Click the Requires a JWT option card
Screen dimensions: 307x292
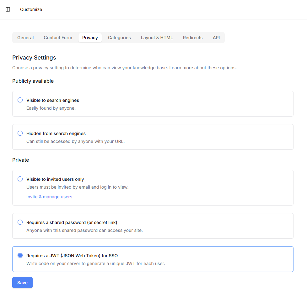point(153,259)
